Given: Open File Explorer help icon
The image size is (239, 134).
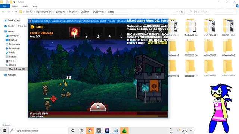Looking at the screenshot, I should click(237, 6).
